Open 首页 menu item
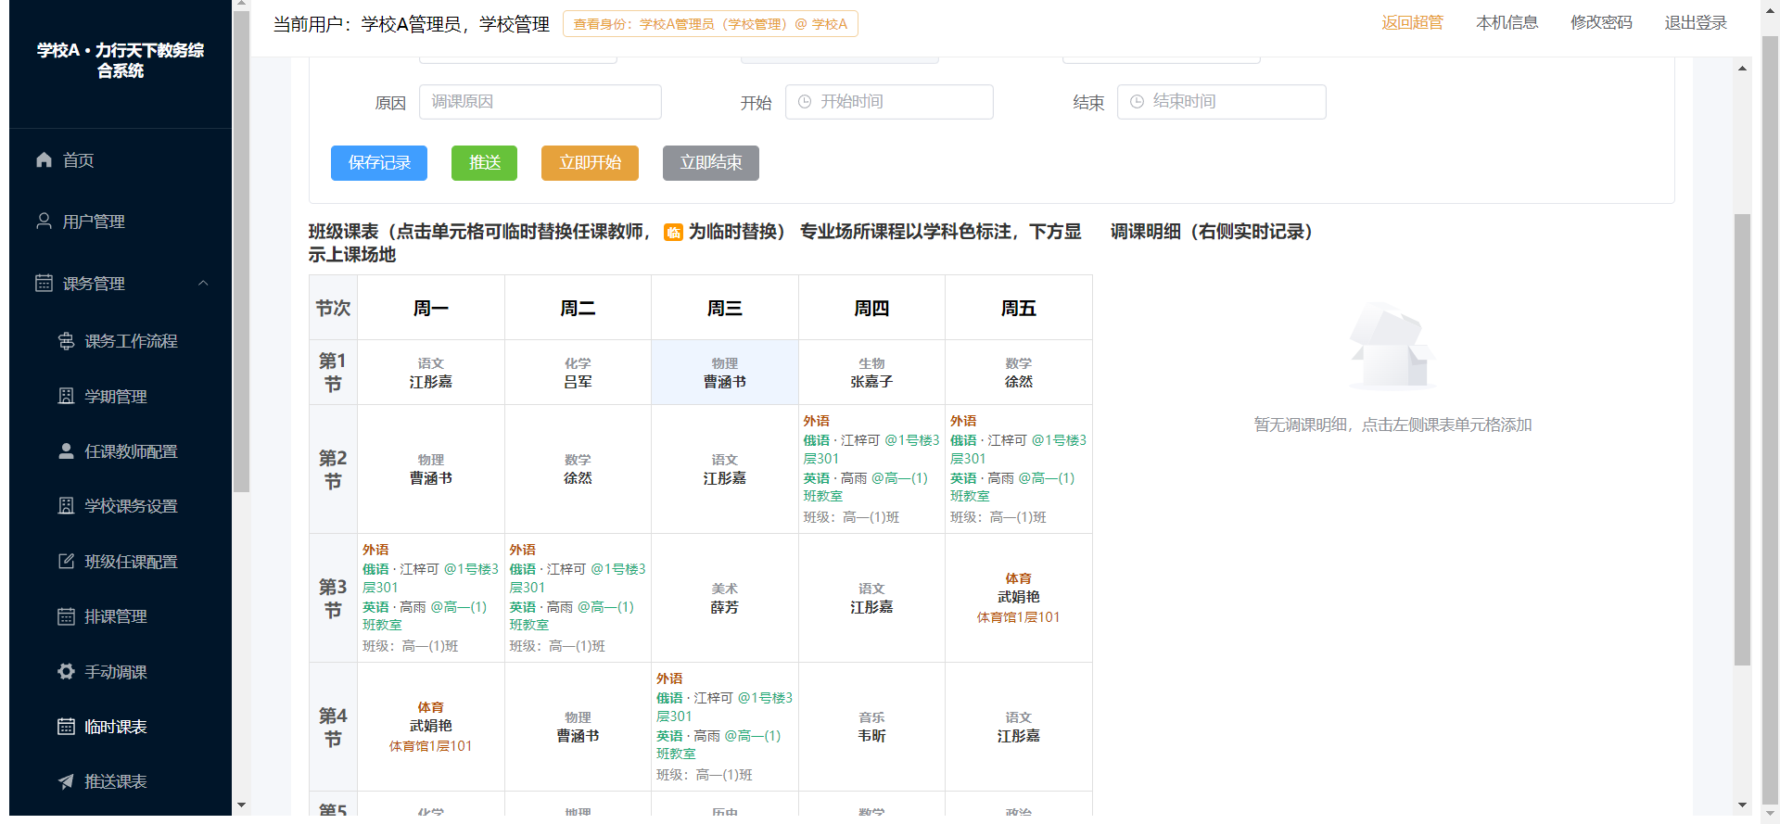The width and height of the screenshot is (1780, 824). [x=121, y=159]
